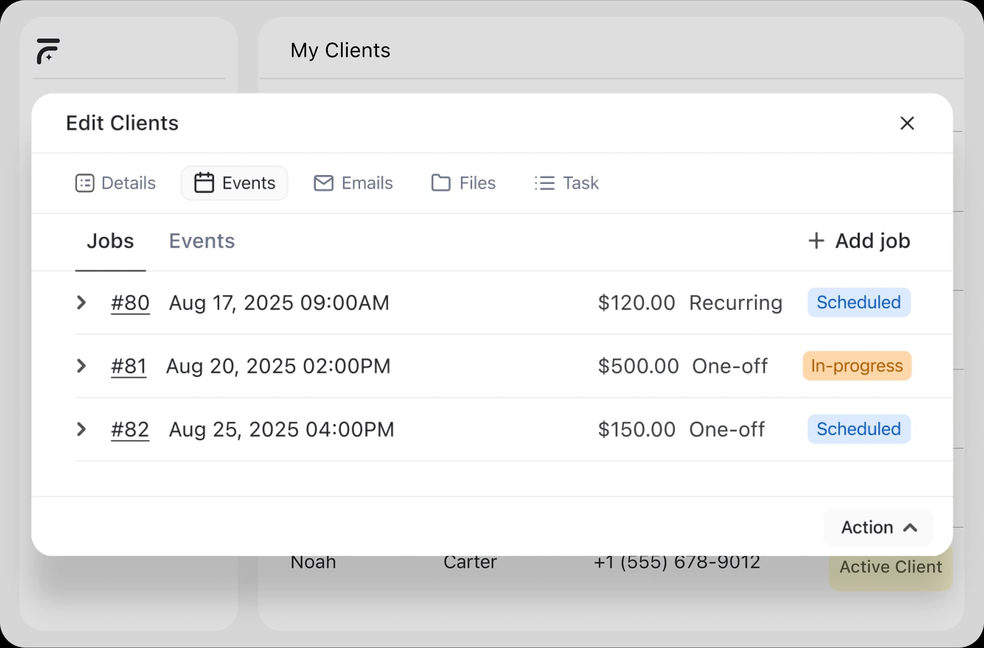Open job link #82
The width and height of the screenshot is (984, 648).
[130, 429]
